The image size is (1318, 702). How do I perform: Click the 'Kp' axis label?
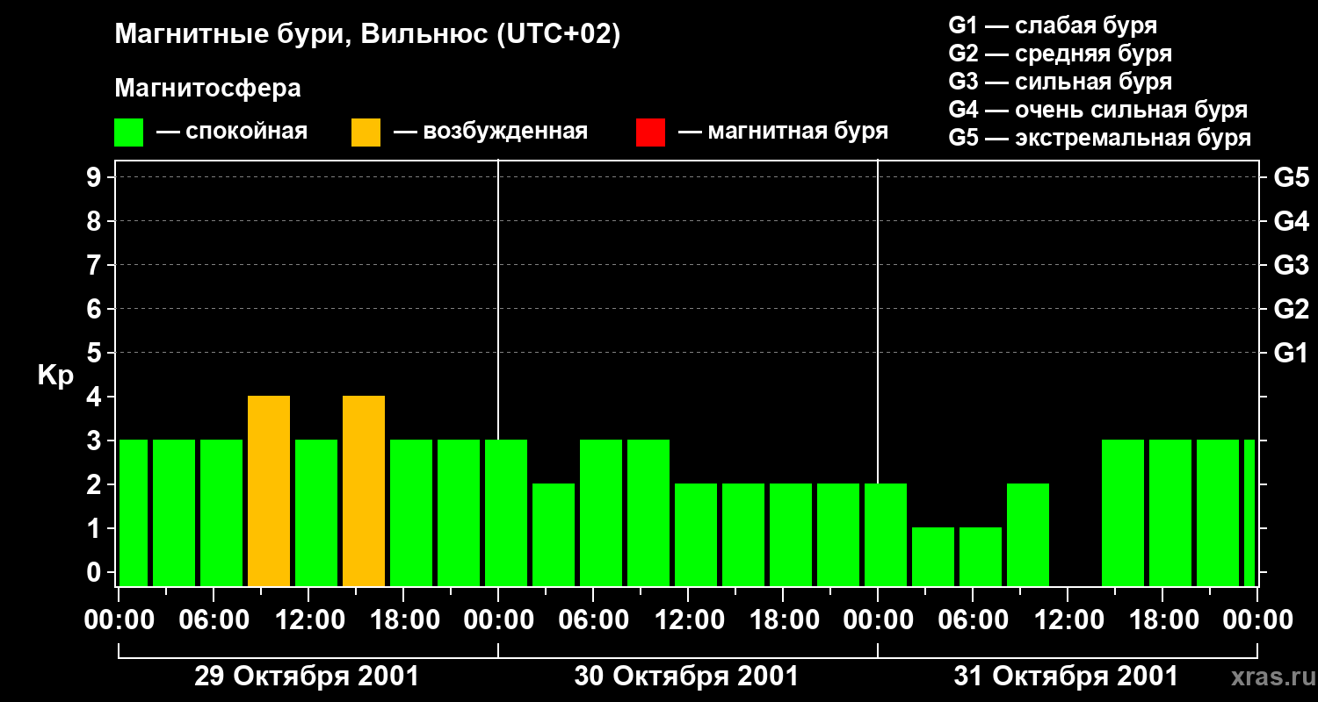(55, 376)
